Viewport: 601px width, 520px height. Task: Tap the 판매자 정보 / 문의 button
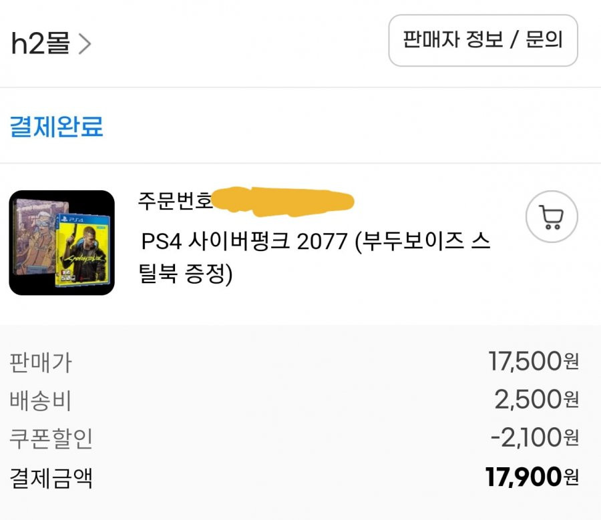point(483,41)
